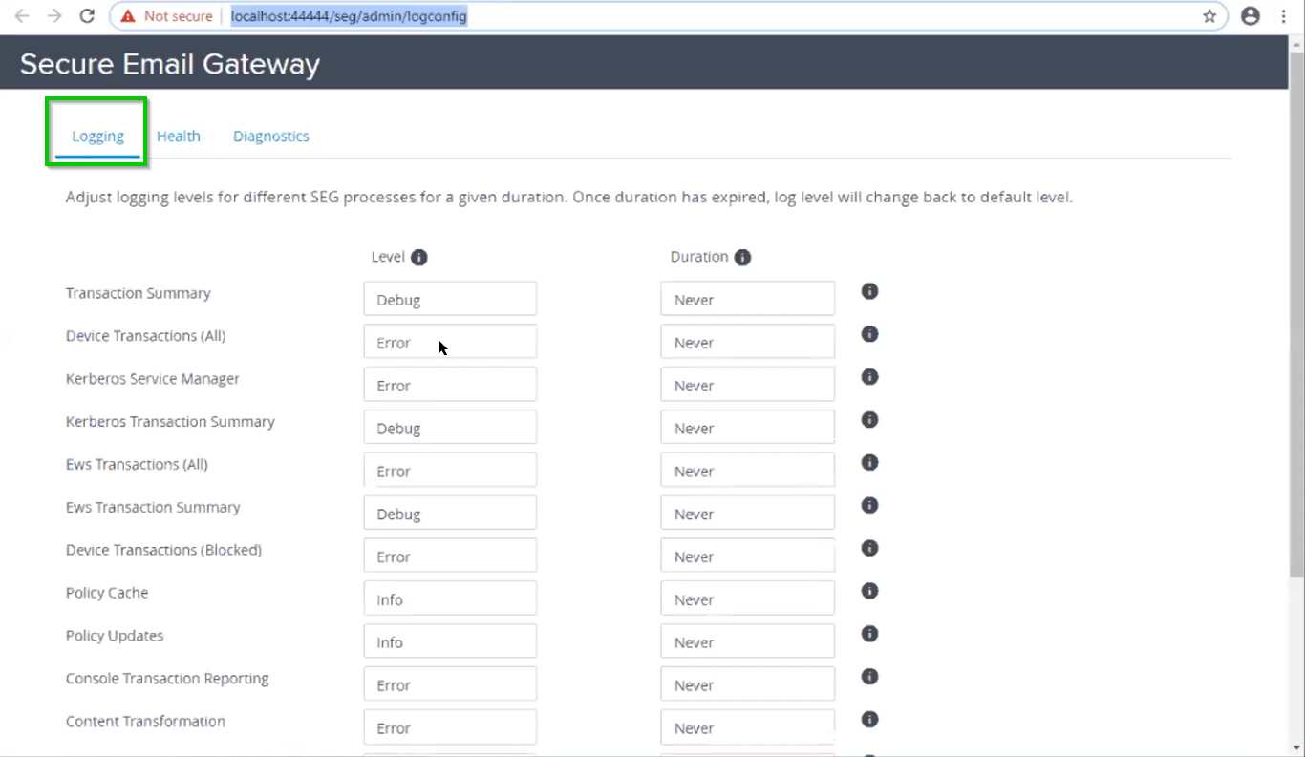The image size is (1305, 757).
Task: Click the info icon beside Ews Transactions (All)
Action: [x=869, y=462]
